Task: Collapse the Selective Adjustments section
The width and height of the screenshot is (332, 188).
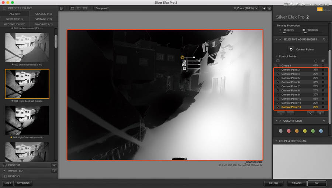Action: point(277,39)
